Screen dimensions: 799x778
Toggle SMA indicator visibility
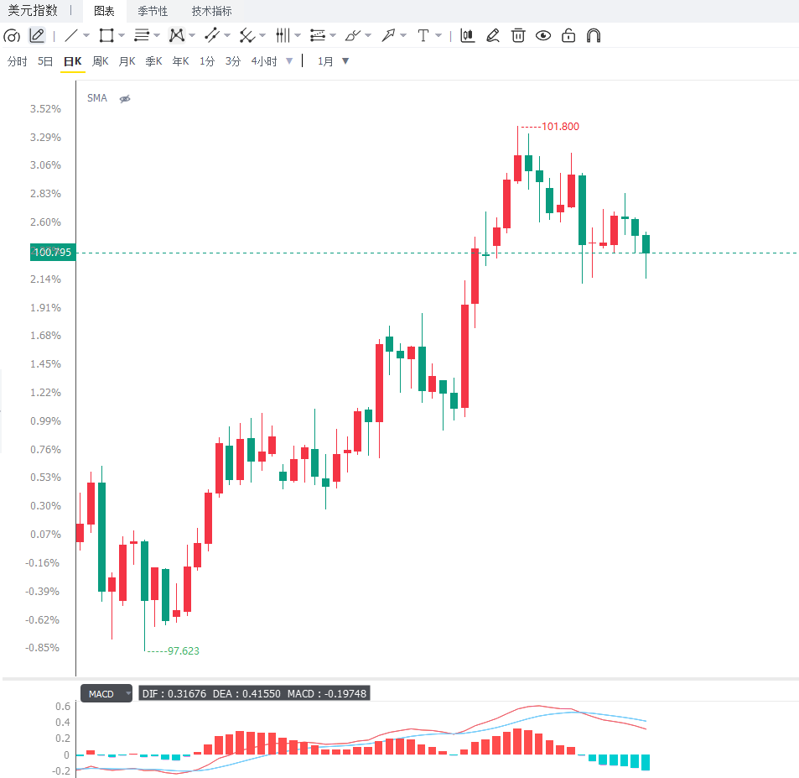pos(125,99)
